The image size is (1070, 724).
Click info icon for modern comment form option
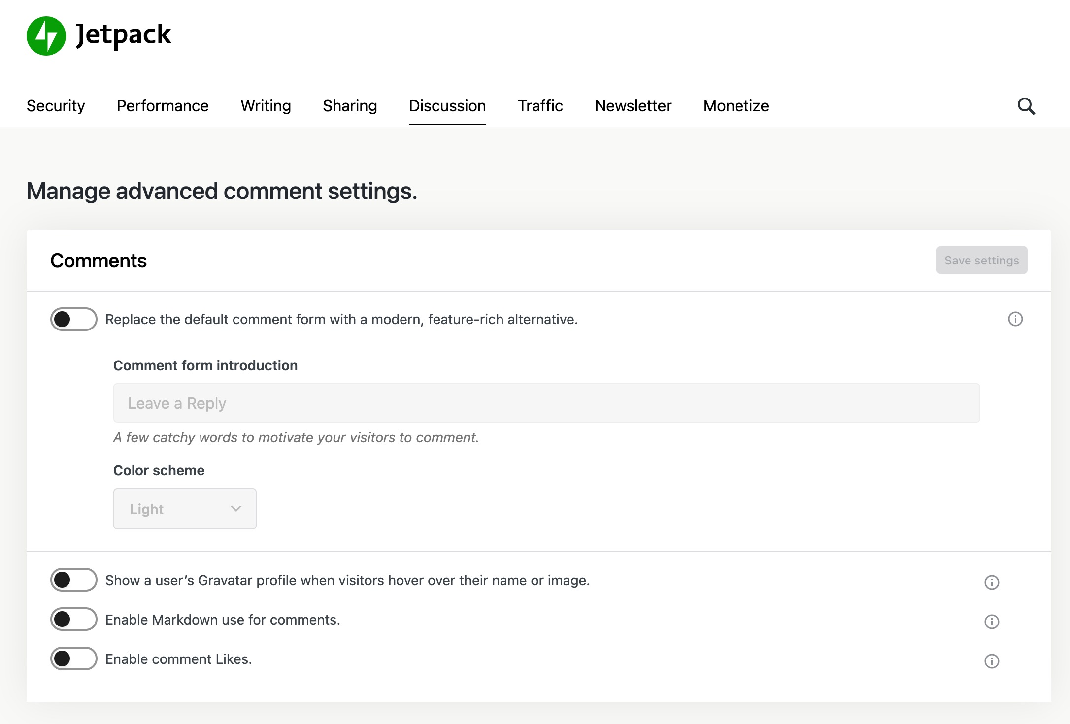[x=1015, y=319]
